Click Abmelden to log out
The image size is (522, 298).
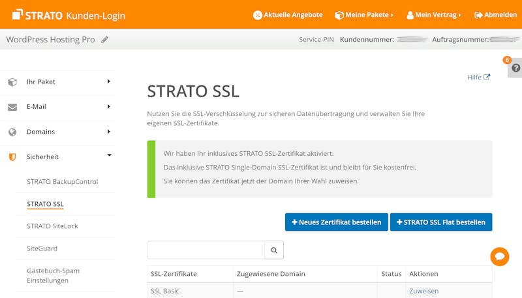(x=496, y=15)
